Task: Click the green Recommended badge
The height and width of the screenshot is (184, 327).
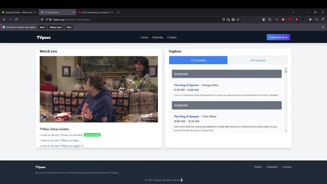Action: (92, 135)
